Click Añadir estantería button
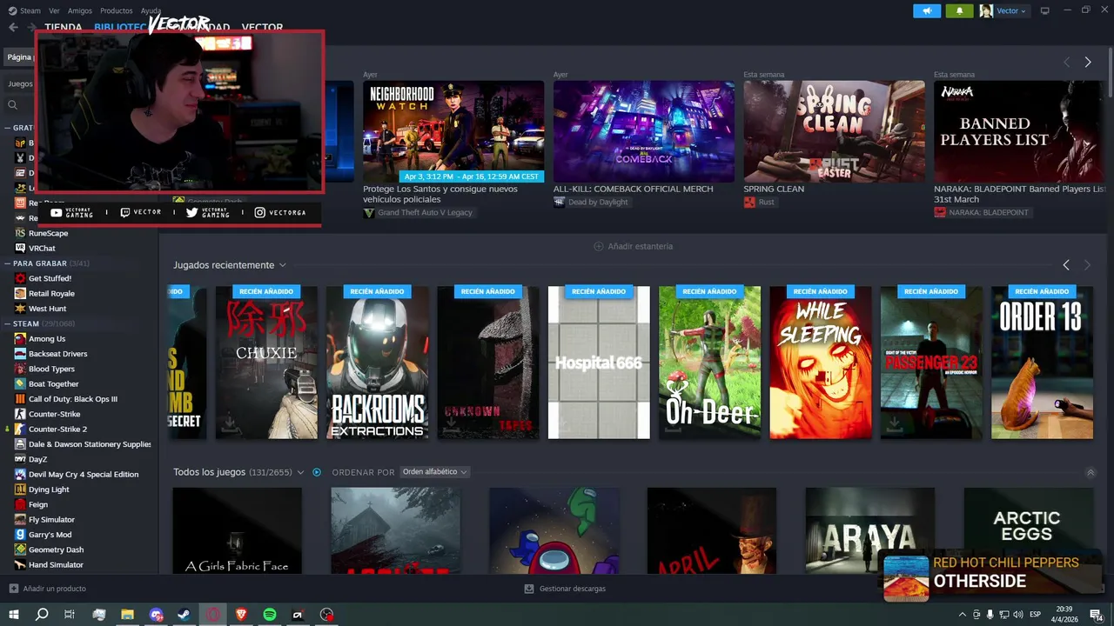The width and height of the screenshot is (1114, 626). coord(633,246)
